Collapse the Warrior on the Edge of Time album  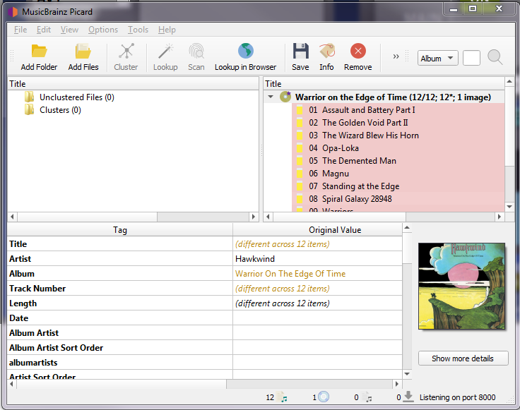point(271,97)
